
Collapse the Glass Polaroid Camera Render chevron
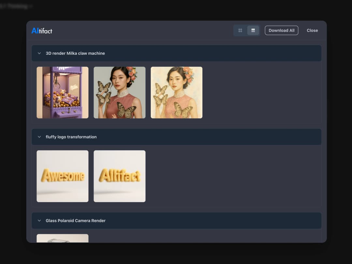(39, 221)
